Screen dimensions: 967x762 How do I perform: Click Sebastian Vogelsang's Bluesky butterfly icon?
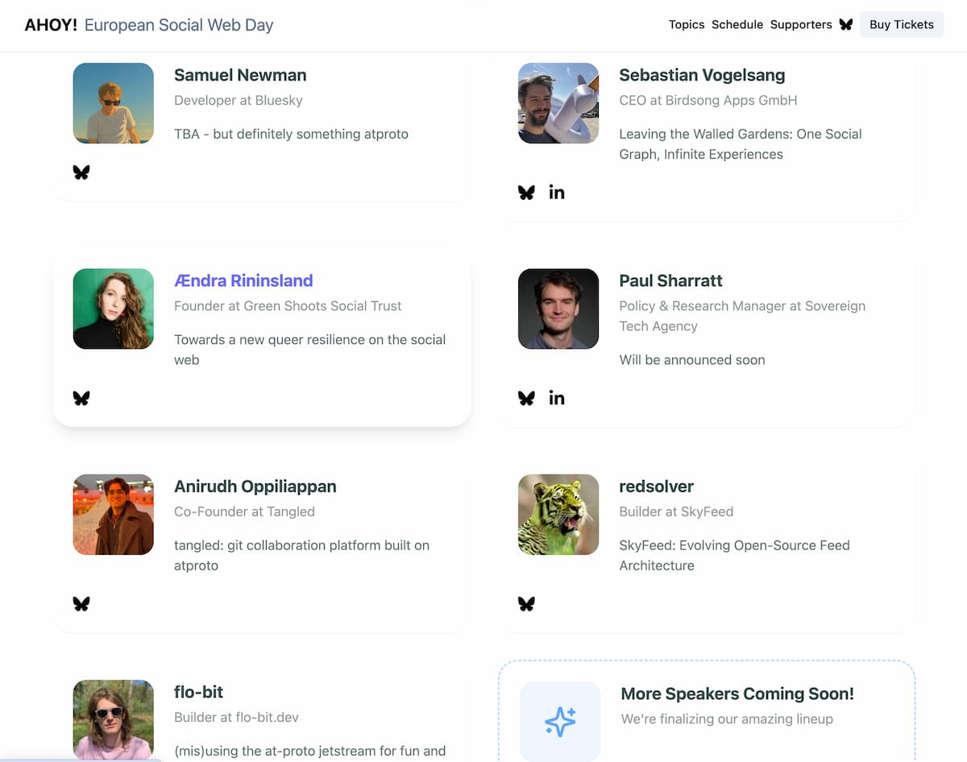526,193
